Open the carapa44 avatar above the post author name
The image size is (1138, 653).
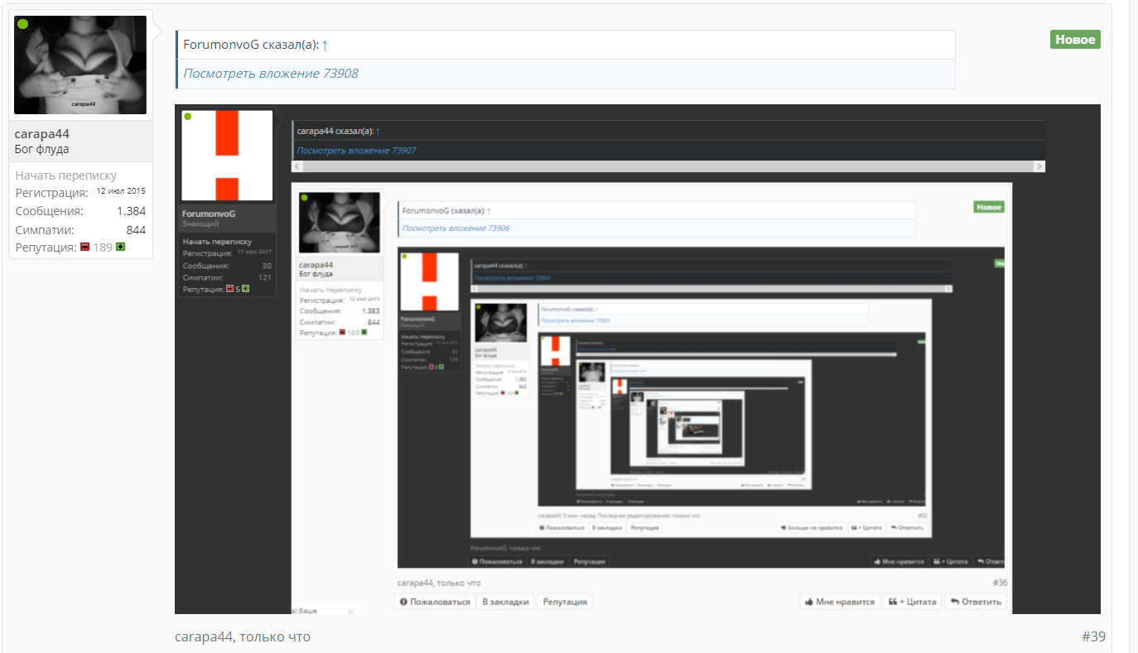pyautogui.click(x=80, y=65)
